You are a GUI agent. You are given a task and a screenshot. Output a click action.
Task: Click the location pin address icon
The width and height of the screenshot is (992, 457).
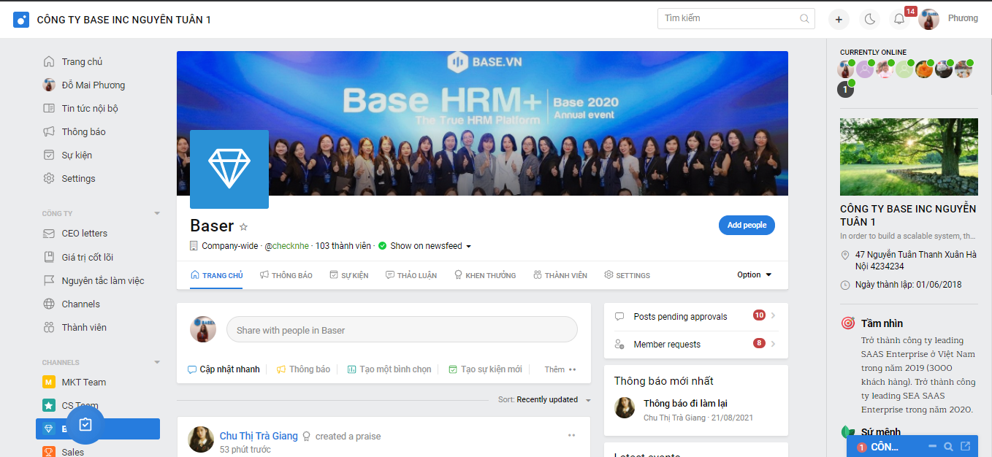coord(845,256)
